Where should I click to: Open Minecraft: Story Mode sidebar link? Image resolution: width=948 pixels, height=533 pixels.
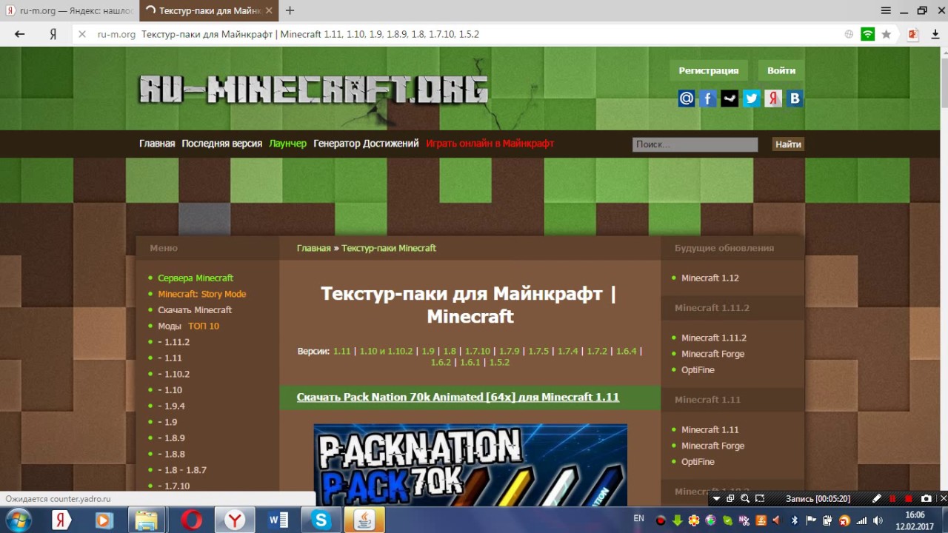202,294
